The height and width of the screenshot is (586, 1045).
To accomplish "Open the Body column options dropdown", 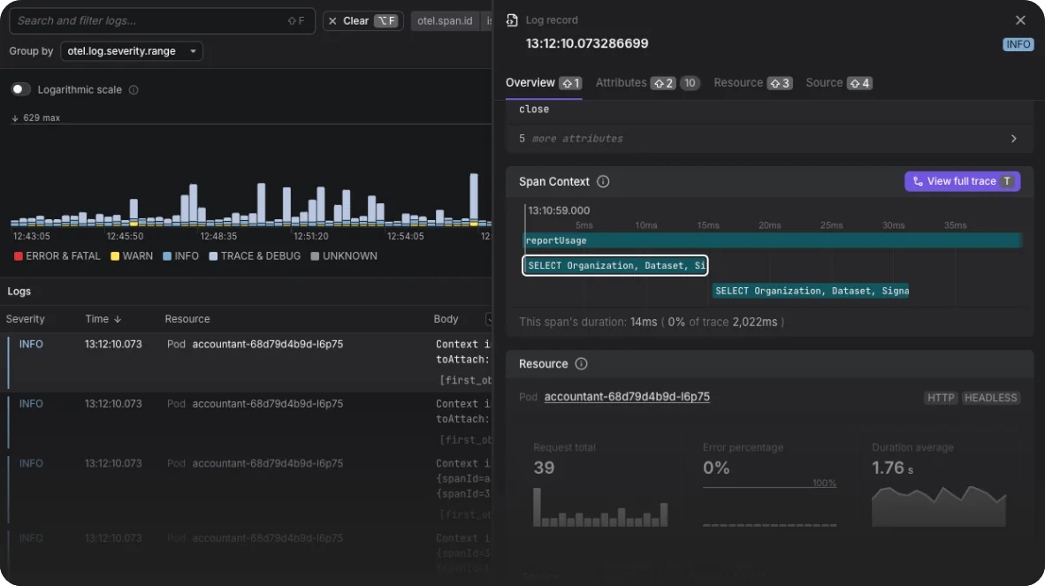I will coord(489,319).
